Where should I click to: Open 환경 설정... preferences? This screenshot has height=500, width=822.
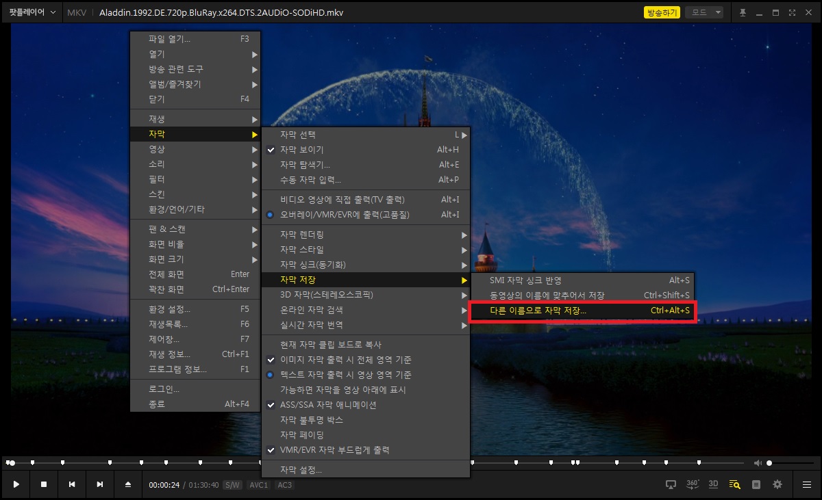[x=195, y=309]
